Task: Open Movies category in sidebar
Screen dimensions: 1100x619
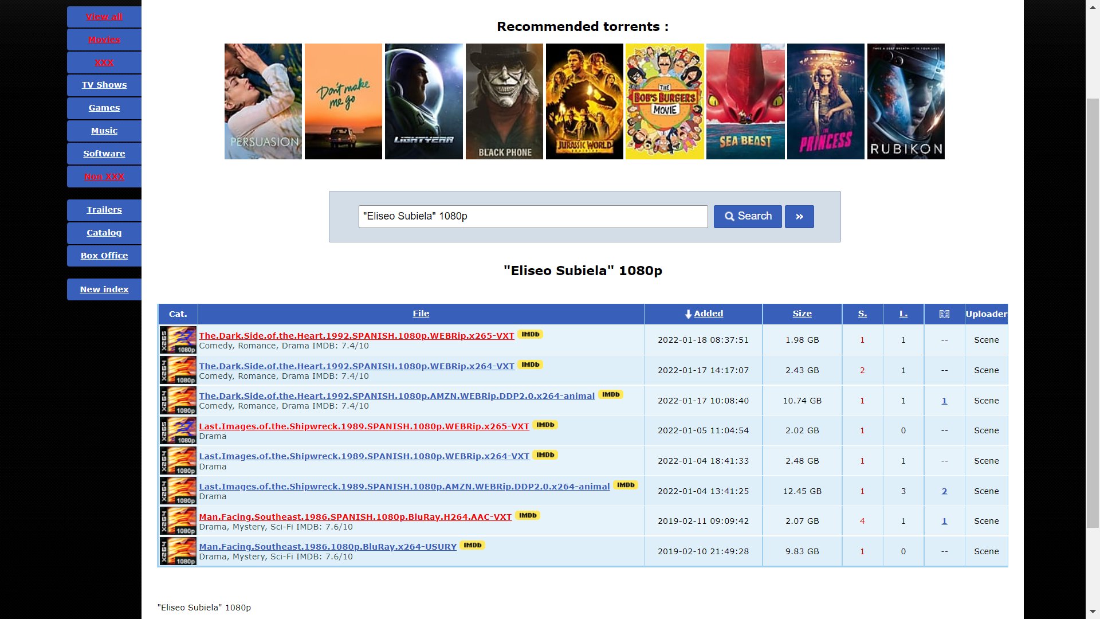Action: click(x=104, y=40)
